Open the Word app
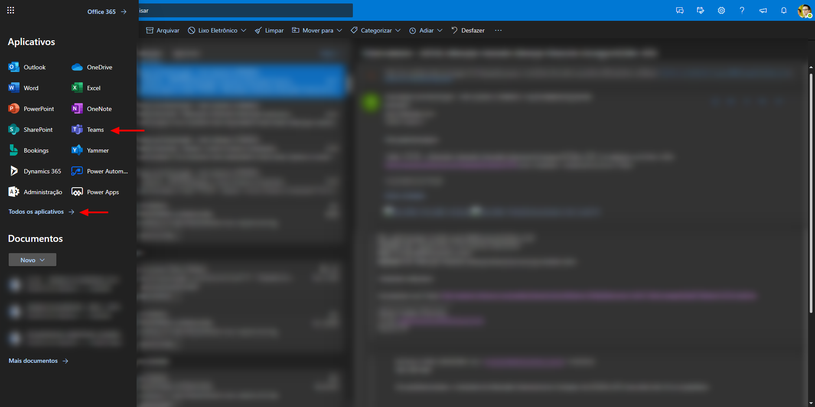Viewport: 815px width, 407px height. pyautogui.click(x=23, y=88)
